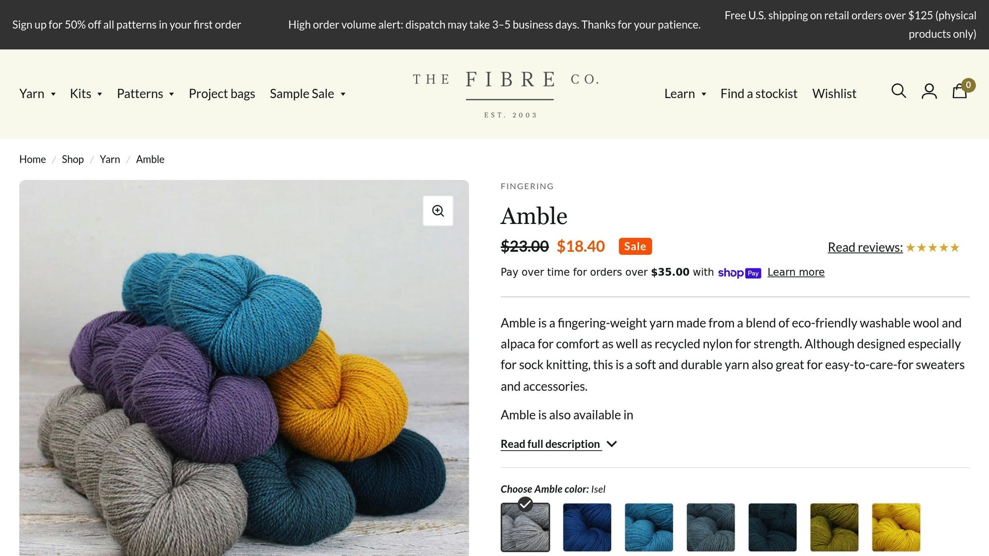Image resolution: width=989 pixels, height=556 pixels.
Task: Open the shopping cart bag
Action: coord(960,92)
